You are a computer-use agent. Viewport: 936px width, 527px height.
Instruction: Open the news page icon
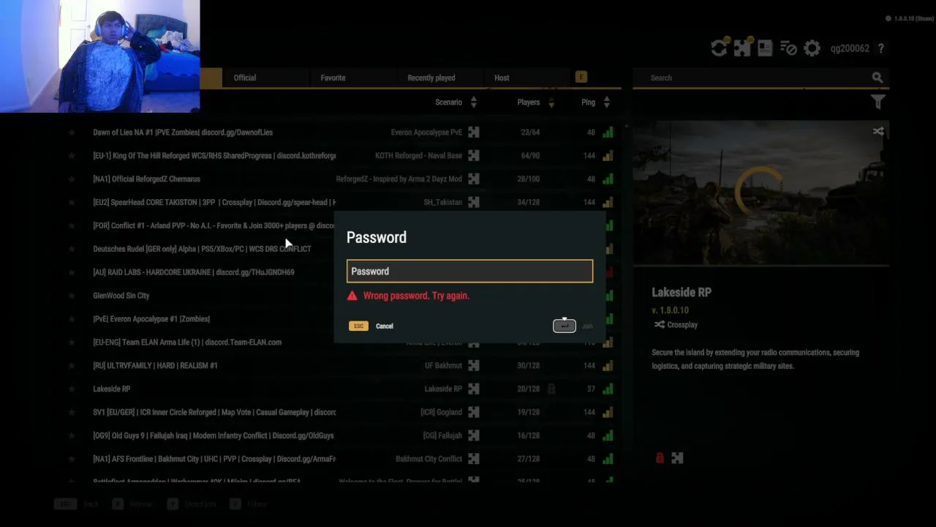tap(765, 48)
